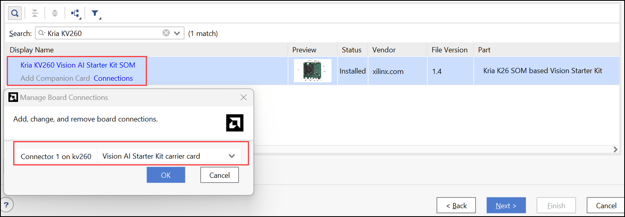Click the Expand All toolbar icon
This screenshot has width=625, height=217.
click(55, 13)
